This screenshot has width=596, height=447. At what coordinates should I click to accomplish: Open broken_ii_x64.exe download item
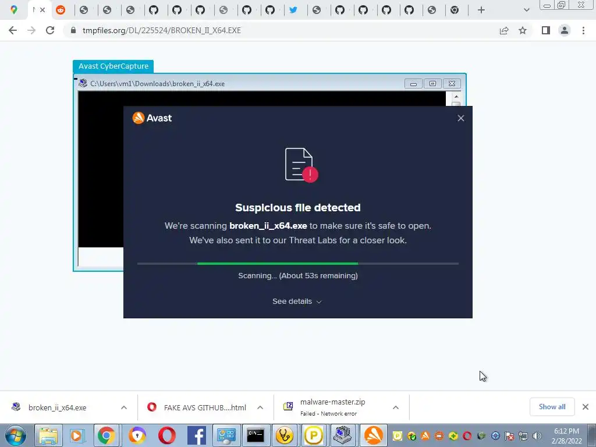coord(57,407)
